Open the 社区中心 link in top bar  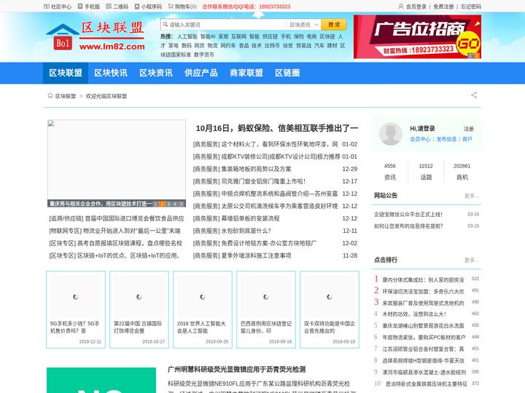point(58,7)
